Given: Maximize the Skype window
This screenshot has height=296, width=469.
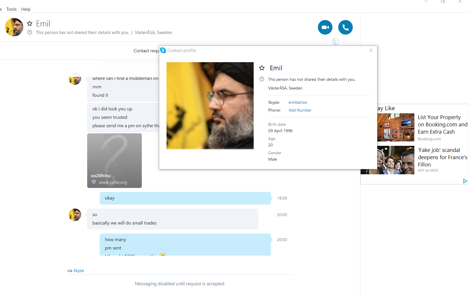Looking at the screenshot, I should pyautogui.click(x=443, y=2).
